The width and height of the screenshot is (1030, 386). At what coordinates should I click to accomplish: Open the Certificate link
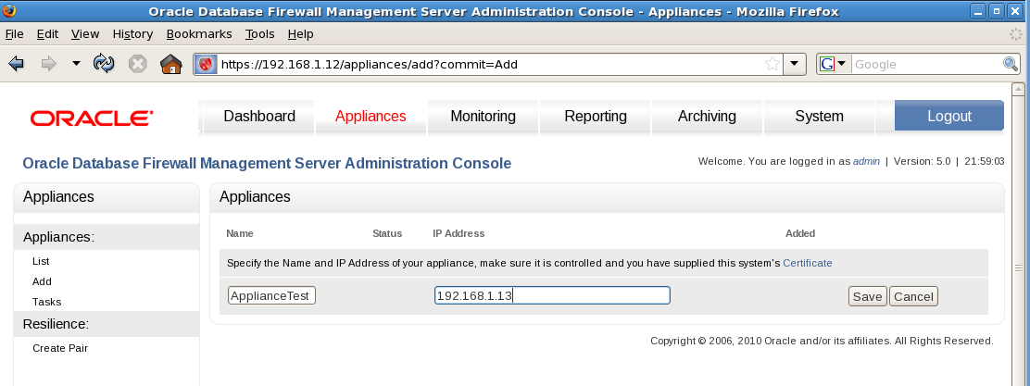coord(807,263)
